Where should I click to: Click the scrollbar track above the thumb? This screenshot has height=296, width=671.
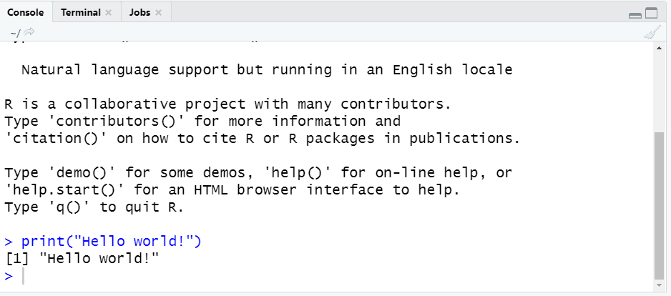659,86
